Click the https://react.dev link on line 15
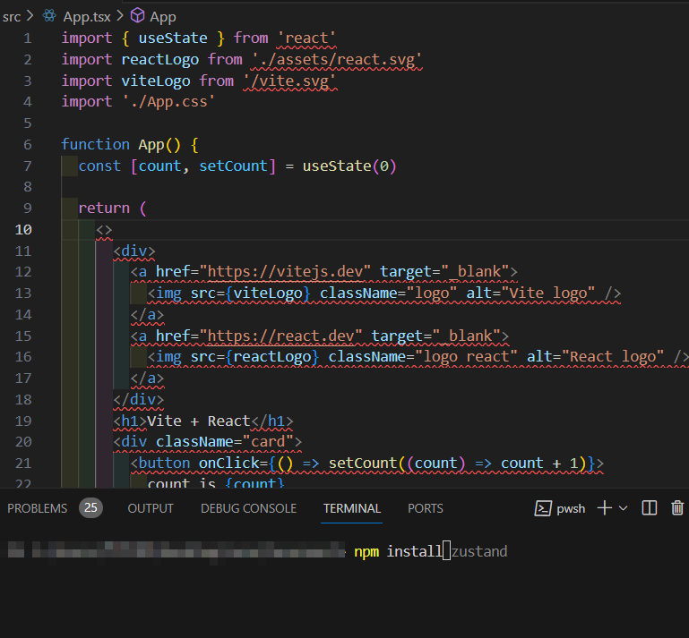689x638 pixels. click(x=280, y=336)
